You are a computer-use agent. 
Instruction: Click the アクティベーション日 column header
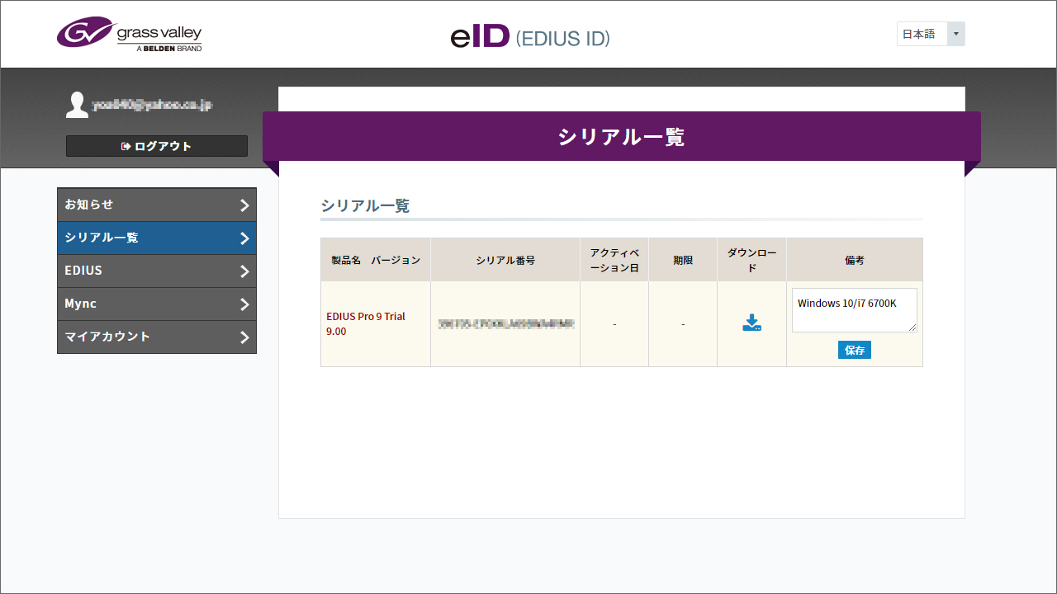pyautogui.click(x=614, y=260)
